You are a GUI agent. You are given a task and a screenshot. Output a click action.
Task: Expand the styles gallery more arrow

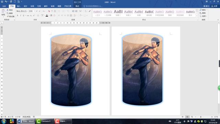tap(197, 16)
